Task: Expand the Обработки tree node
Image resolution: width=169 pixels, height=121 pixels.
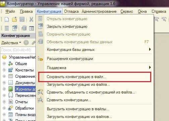Action: (x=4, y=108)
